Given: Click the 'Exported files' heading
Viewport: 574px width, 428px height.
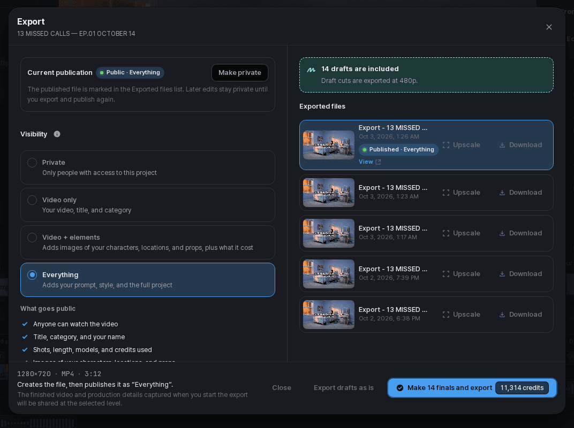Looking at the screenshot, I should 322,106.
